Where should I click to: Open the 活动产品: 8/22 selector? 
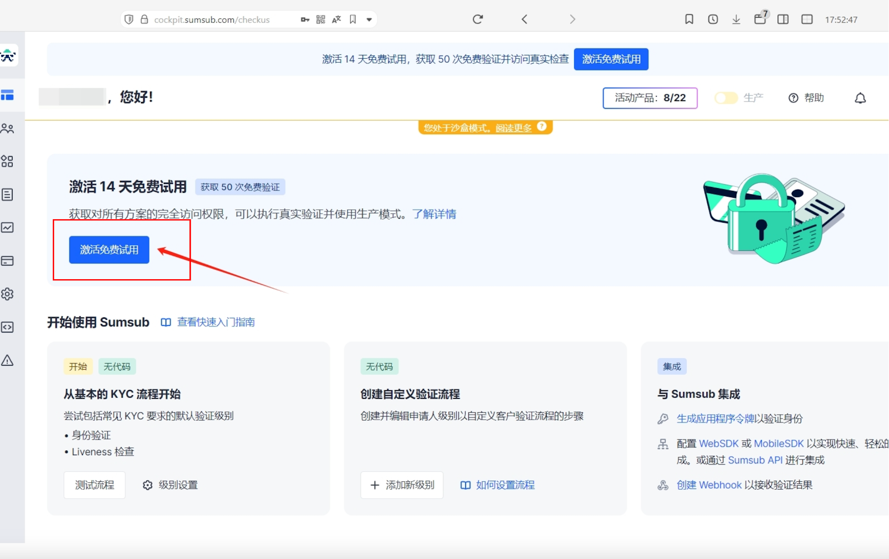[x=650, y=98]
